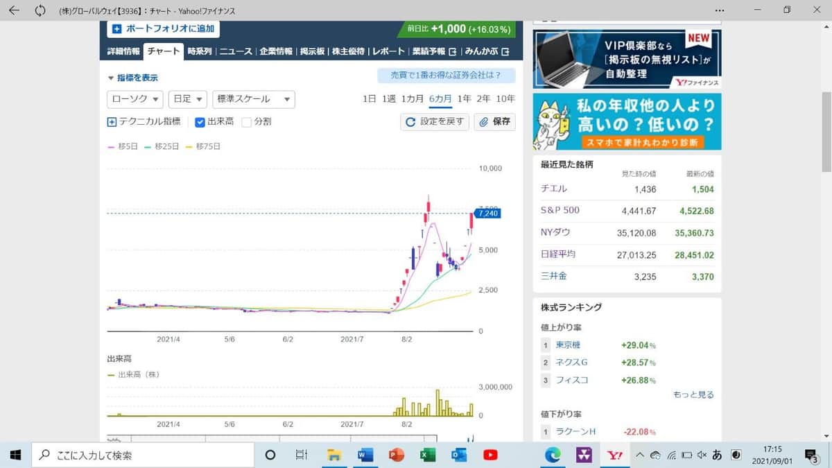Open the もっと見る ranking link
Viewport: 832px width, 468px height.
[x=693, y=395]
